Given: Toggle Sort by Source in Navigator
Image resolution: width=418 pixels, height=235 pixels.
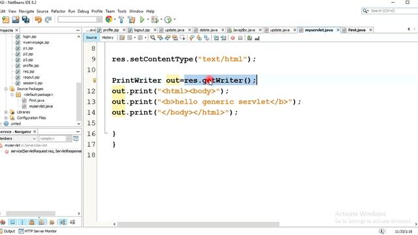Looking at the screenshot, I should pos(72,222).
